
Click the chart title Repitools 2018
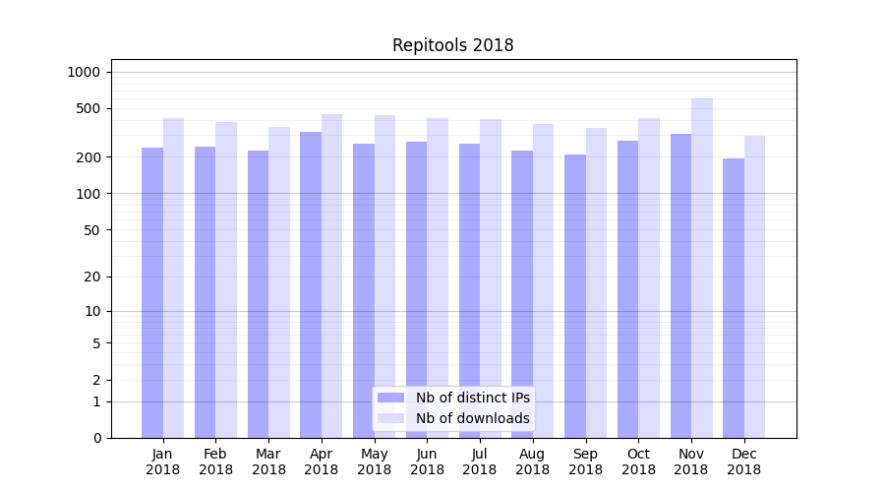pyautogui.click(x=452, y=45)
